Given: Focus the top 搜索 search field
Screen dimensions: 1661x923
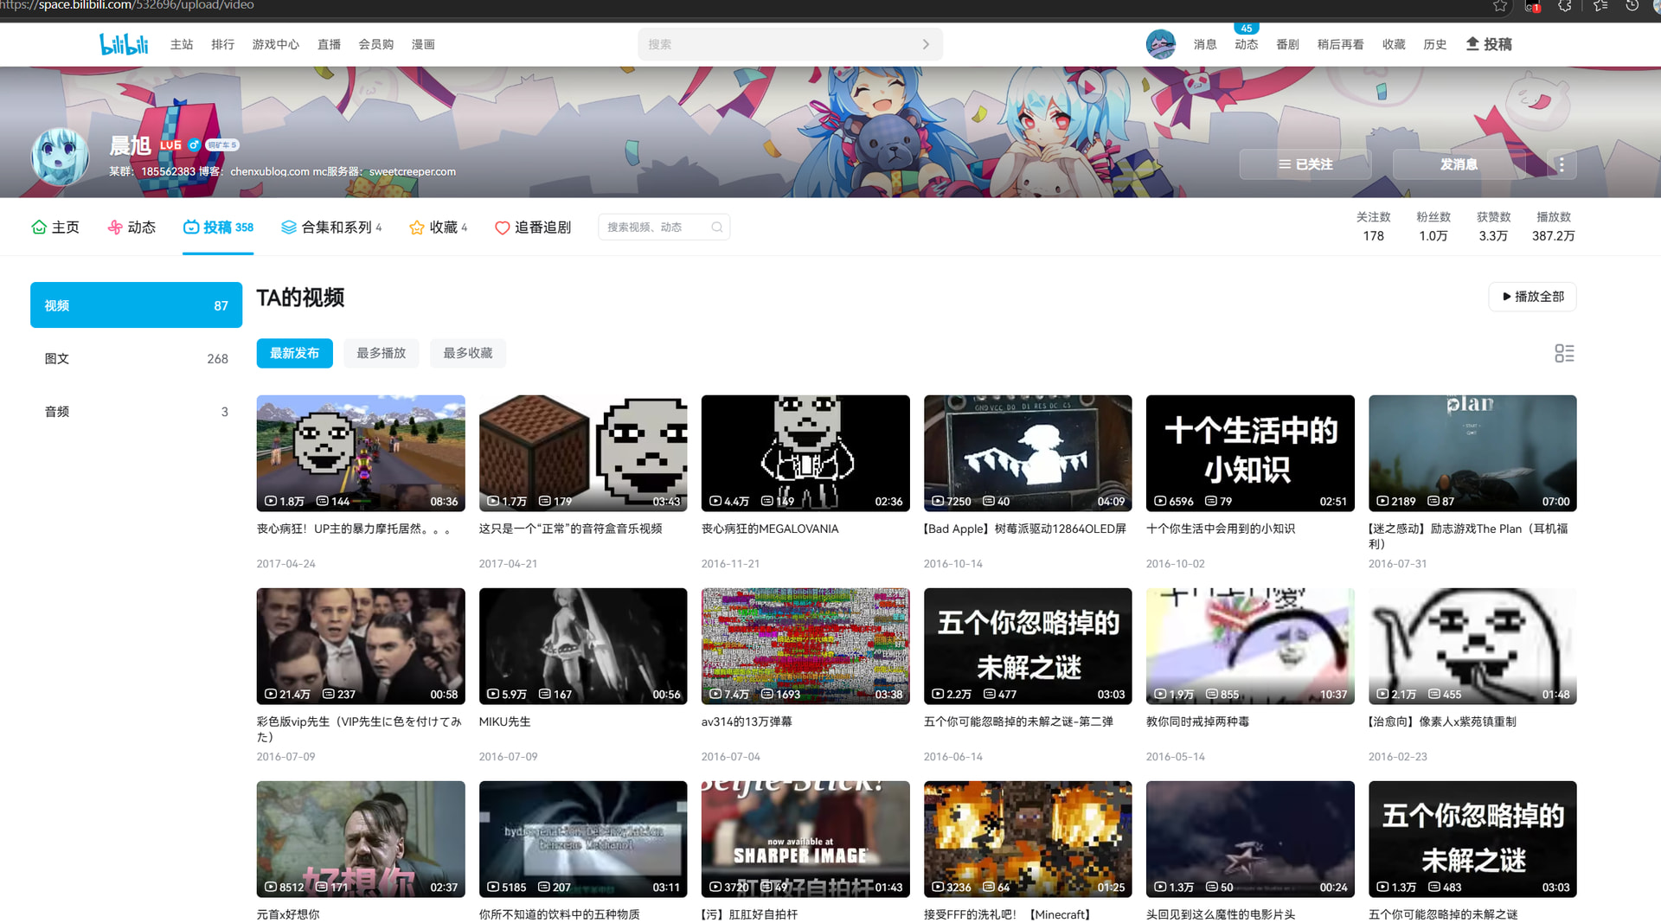Looking at the screenshot, I should pyautogui.click(x=790, y=44).
